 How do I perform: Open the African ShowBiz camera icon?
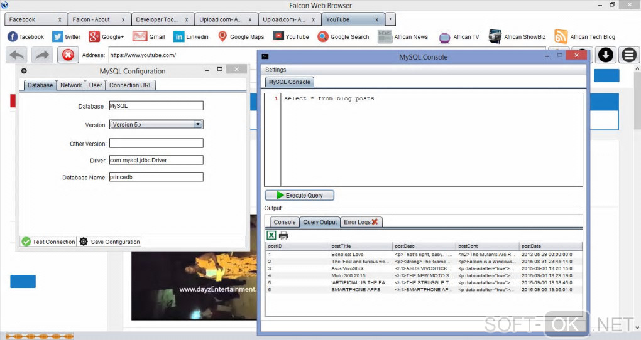coord(495,37)
